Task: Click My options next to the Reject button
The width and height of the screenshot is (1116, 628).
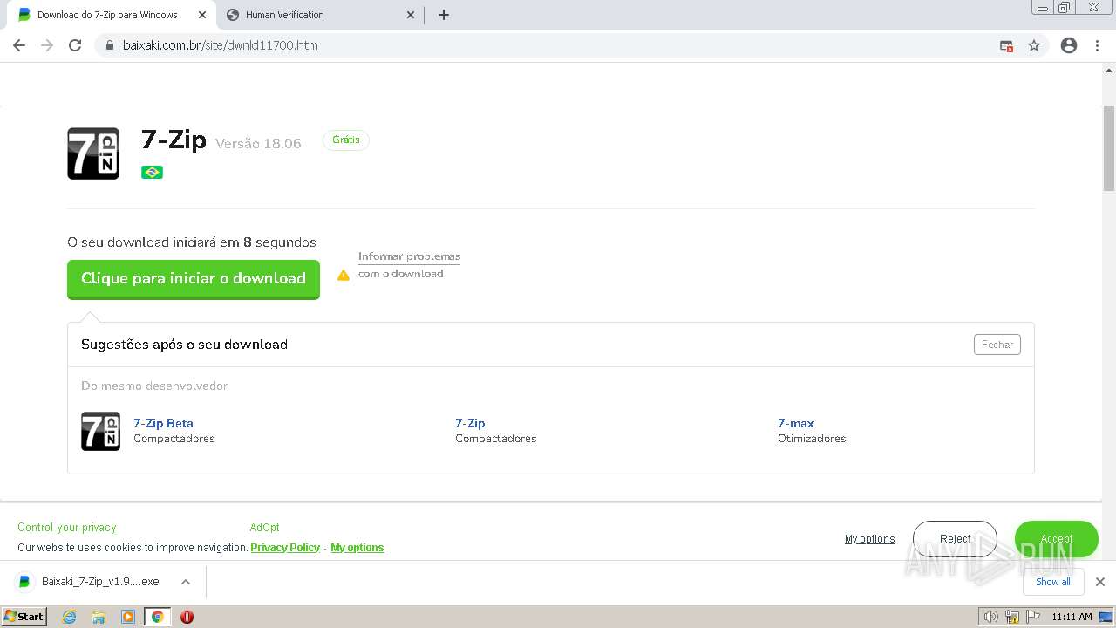Action: coord(869,539)
